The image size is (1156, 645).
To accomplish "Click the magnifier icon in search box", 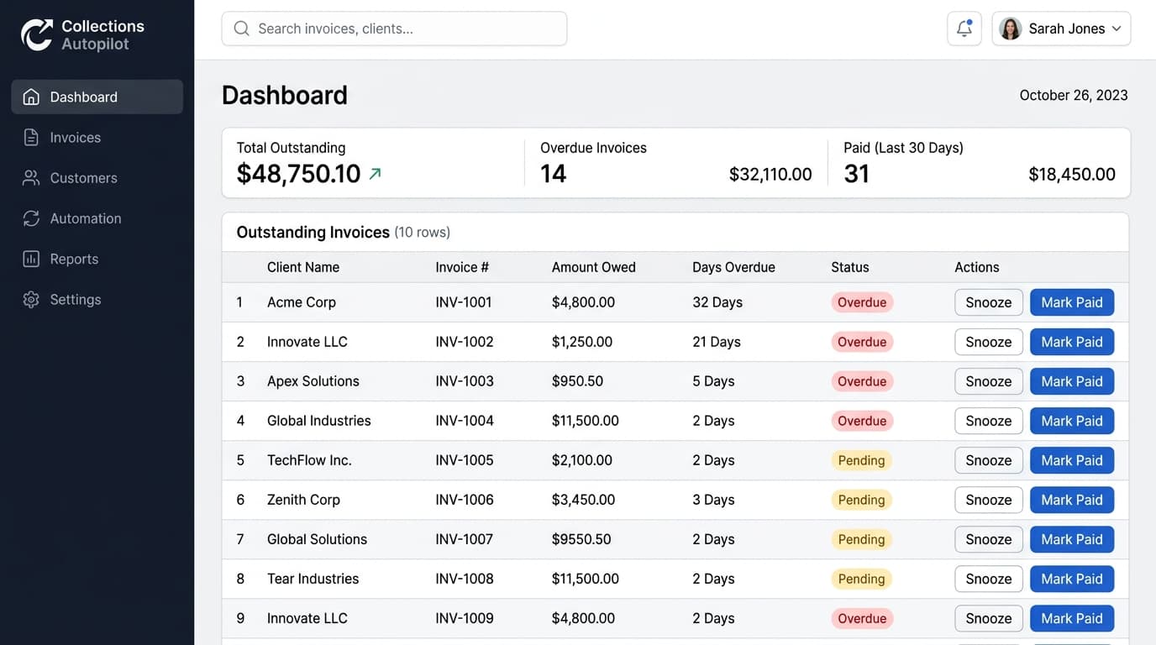I will pyautogui.click(x=241, y=29).
